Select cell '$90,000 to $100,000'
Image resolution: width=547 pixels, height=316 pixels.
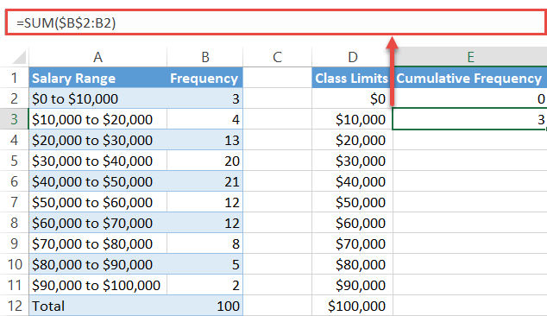coord(98,285)
